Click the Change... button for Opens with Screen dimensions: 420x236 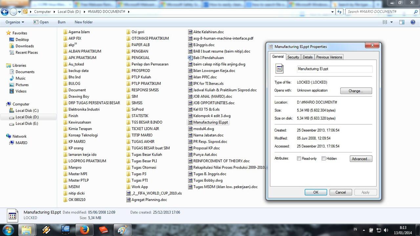[356, 91]
